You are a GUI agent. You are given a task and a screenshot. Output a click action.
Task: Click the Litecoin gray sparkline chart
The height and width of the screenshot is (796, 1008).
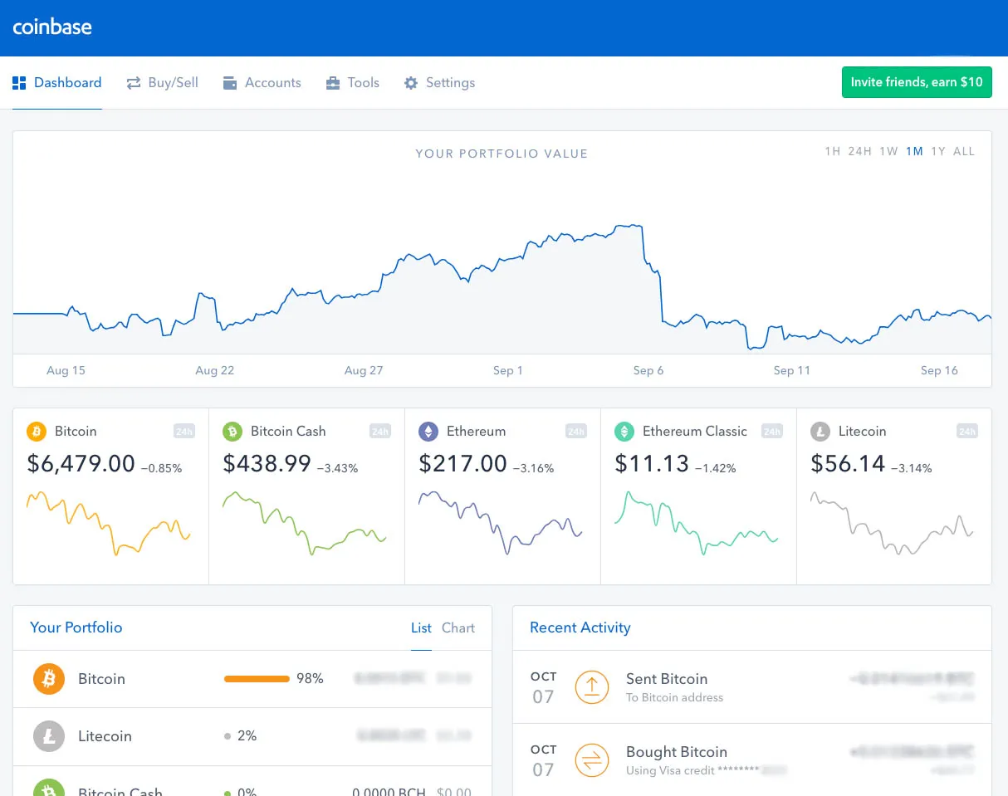pos(892,523)
